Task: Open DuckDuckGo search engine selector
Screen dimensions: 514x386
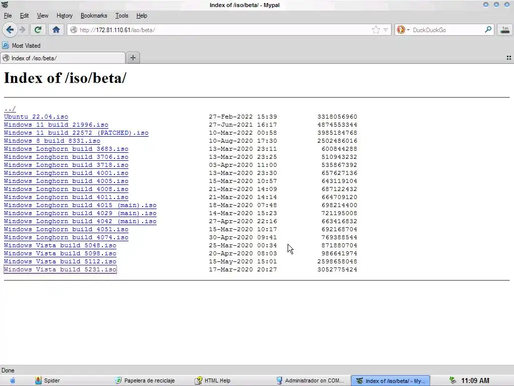Action: click(403, 30)
